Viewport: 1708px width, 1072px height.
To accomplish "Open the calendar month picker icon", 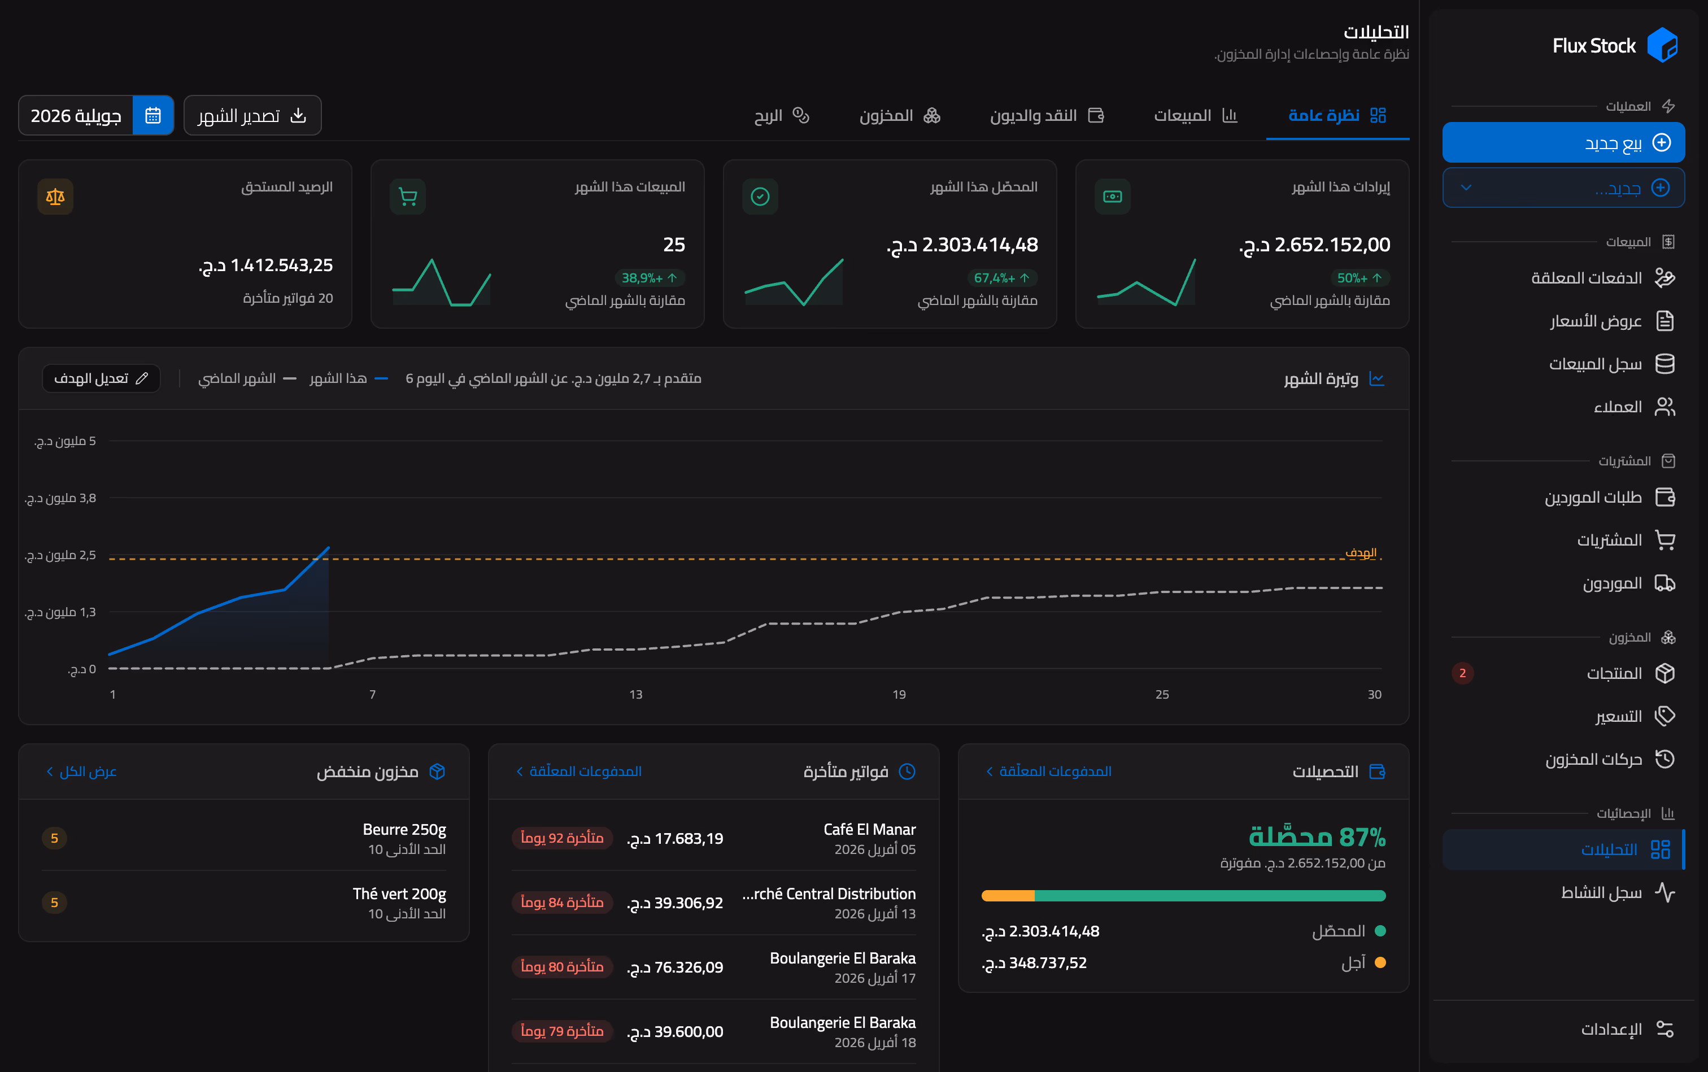I will [x=153, y=116].
